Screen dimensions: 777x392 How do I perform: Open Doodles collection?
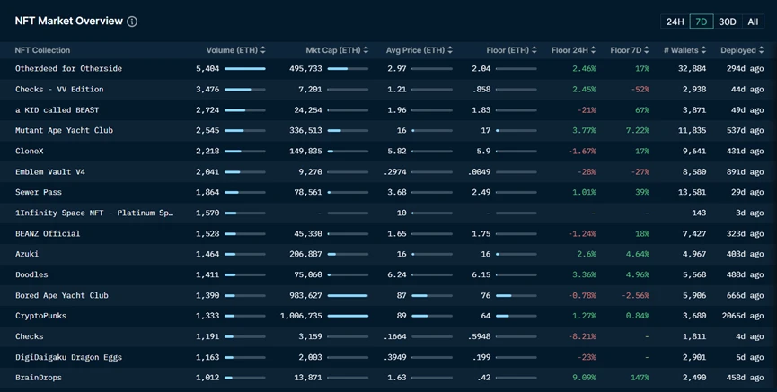[31, 274]
